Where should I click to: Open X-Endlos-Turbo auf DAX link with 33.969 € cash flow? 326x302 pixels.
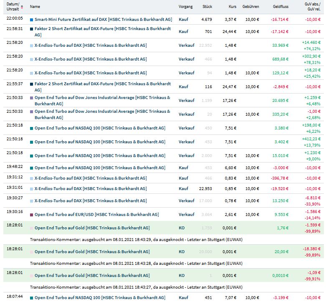point(91,46)
